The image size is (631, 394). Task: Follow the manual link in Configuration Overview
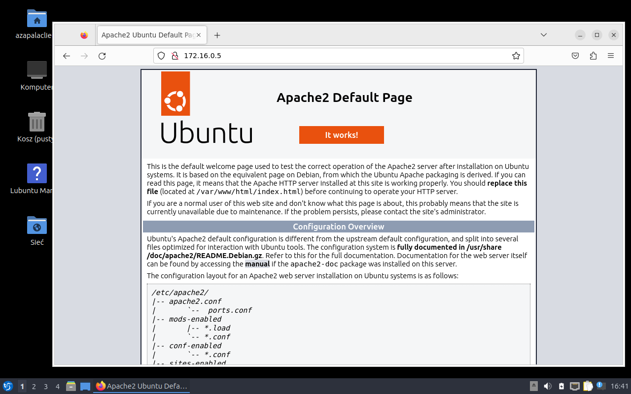257,264
